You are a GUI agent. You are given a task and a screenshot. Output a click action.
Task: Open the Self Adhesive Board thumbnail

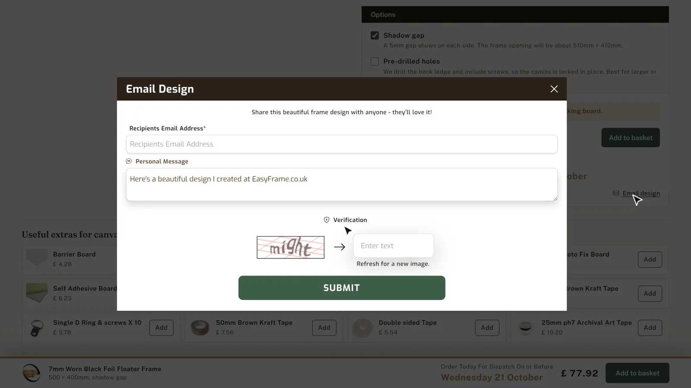pos(37,293)
